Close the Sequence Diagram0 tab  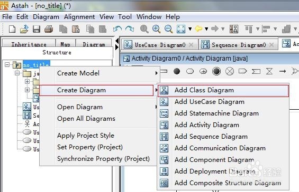tap(271, 45)
